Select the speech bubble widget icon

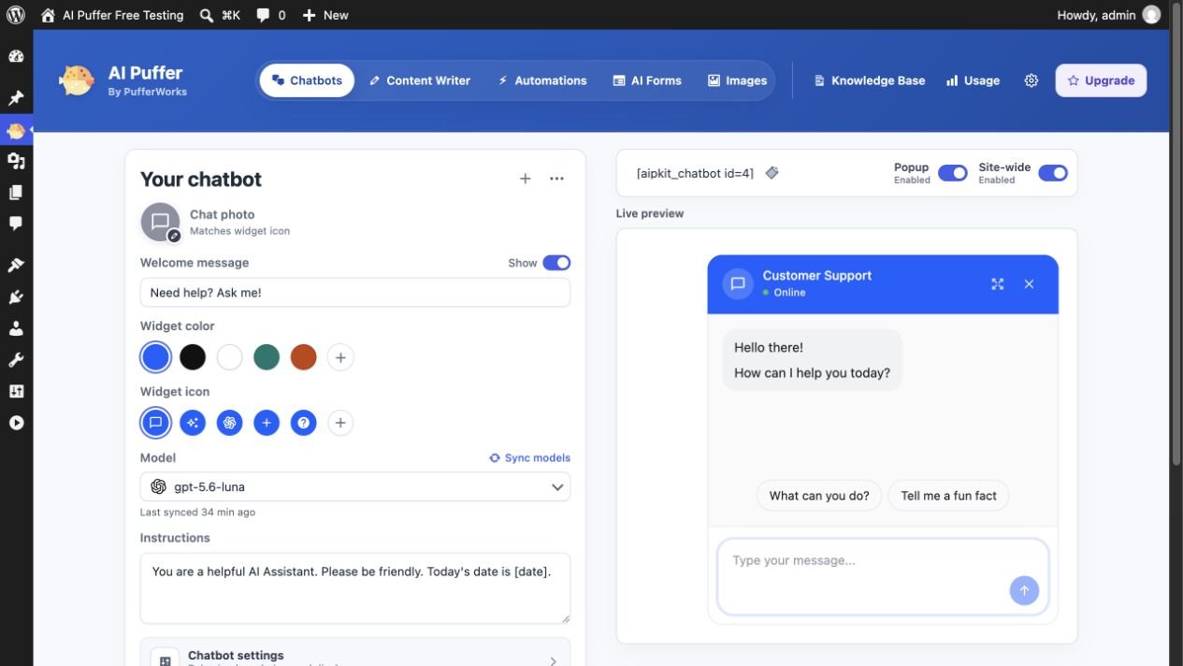(x=155, y=423)
